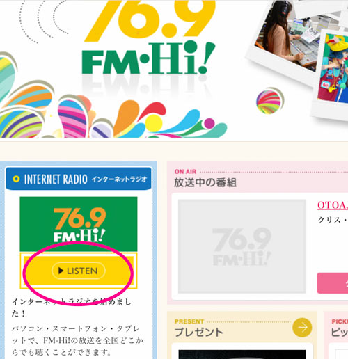Click the pink button in the on-air panel

333,283
